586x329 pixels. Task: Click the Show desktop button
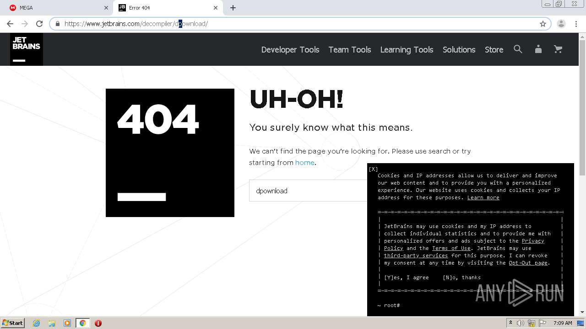coord(581,323)
